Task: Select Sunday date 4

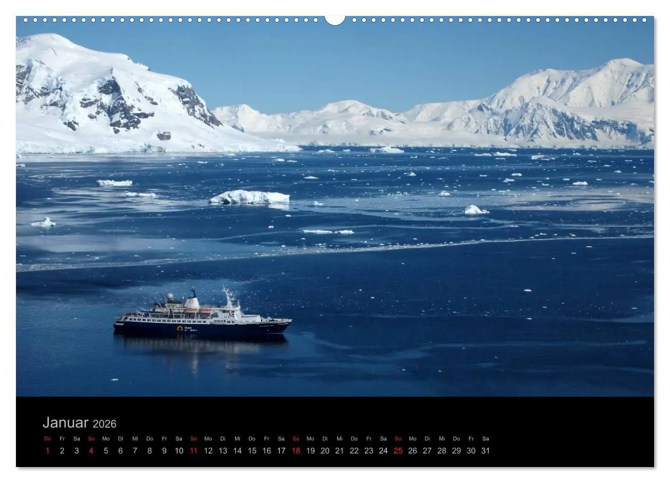Action: tap(91, 451)
